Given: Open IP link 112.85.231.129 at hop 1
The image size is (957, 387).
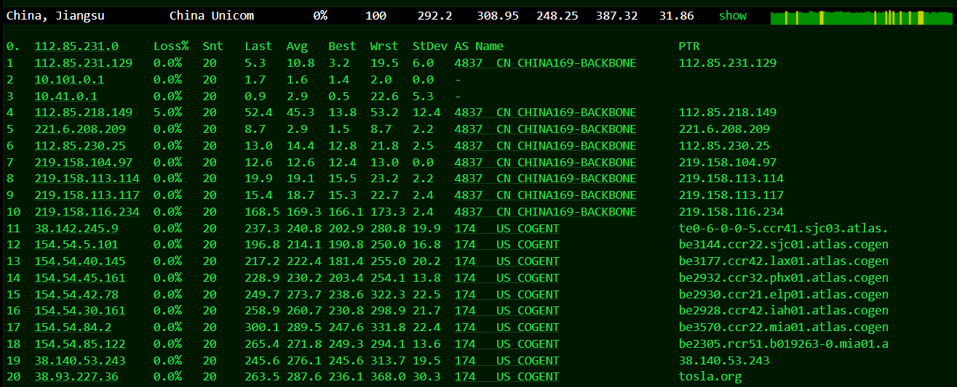Looking at the screenshot, I should (x=84, y=63).
